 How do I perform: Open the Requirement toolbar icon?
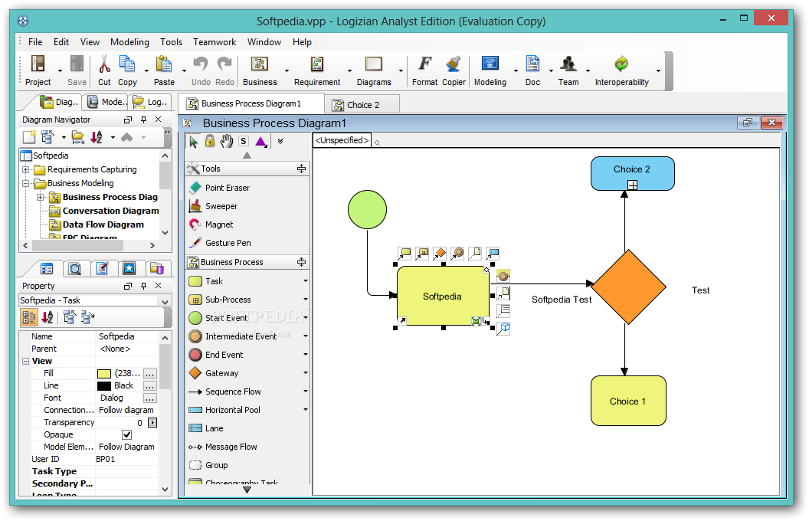pyautogui.click(x=317, y=64)
